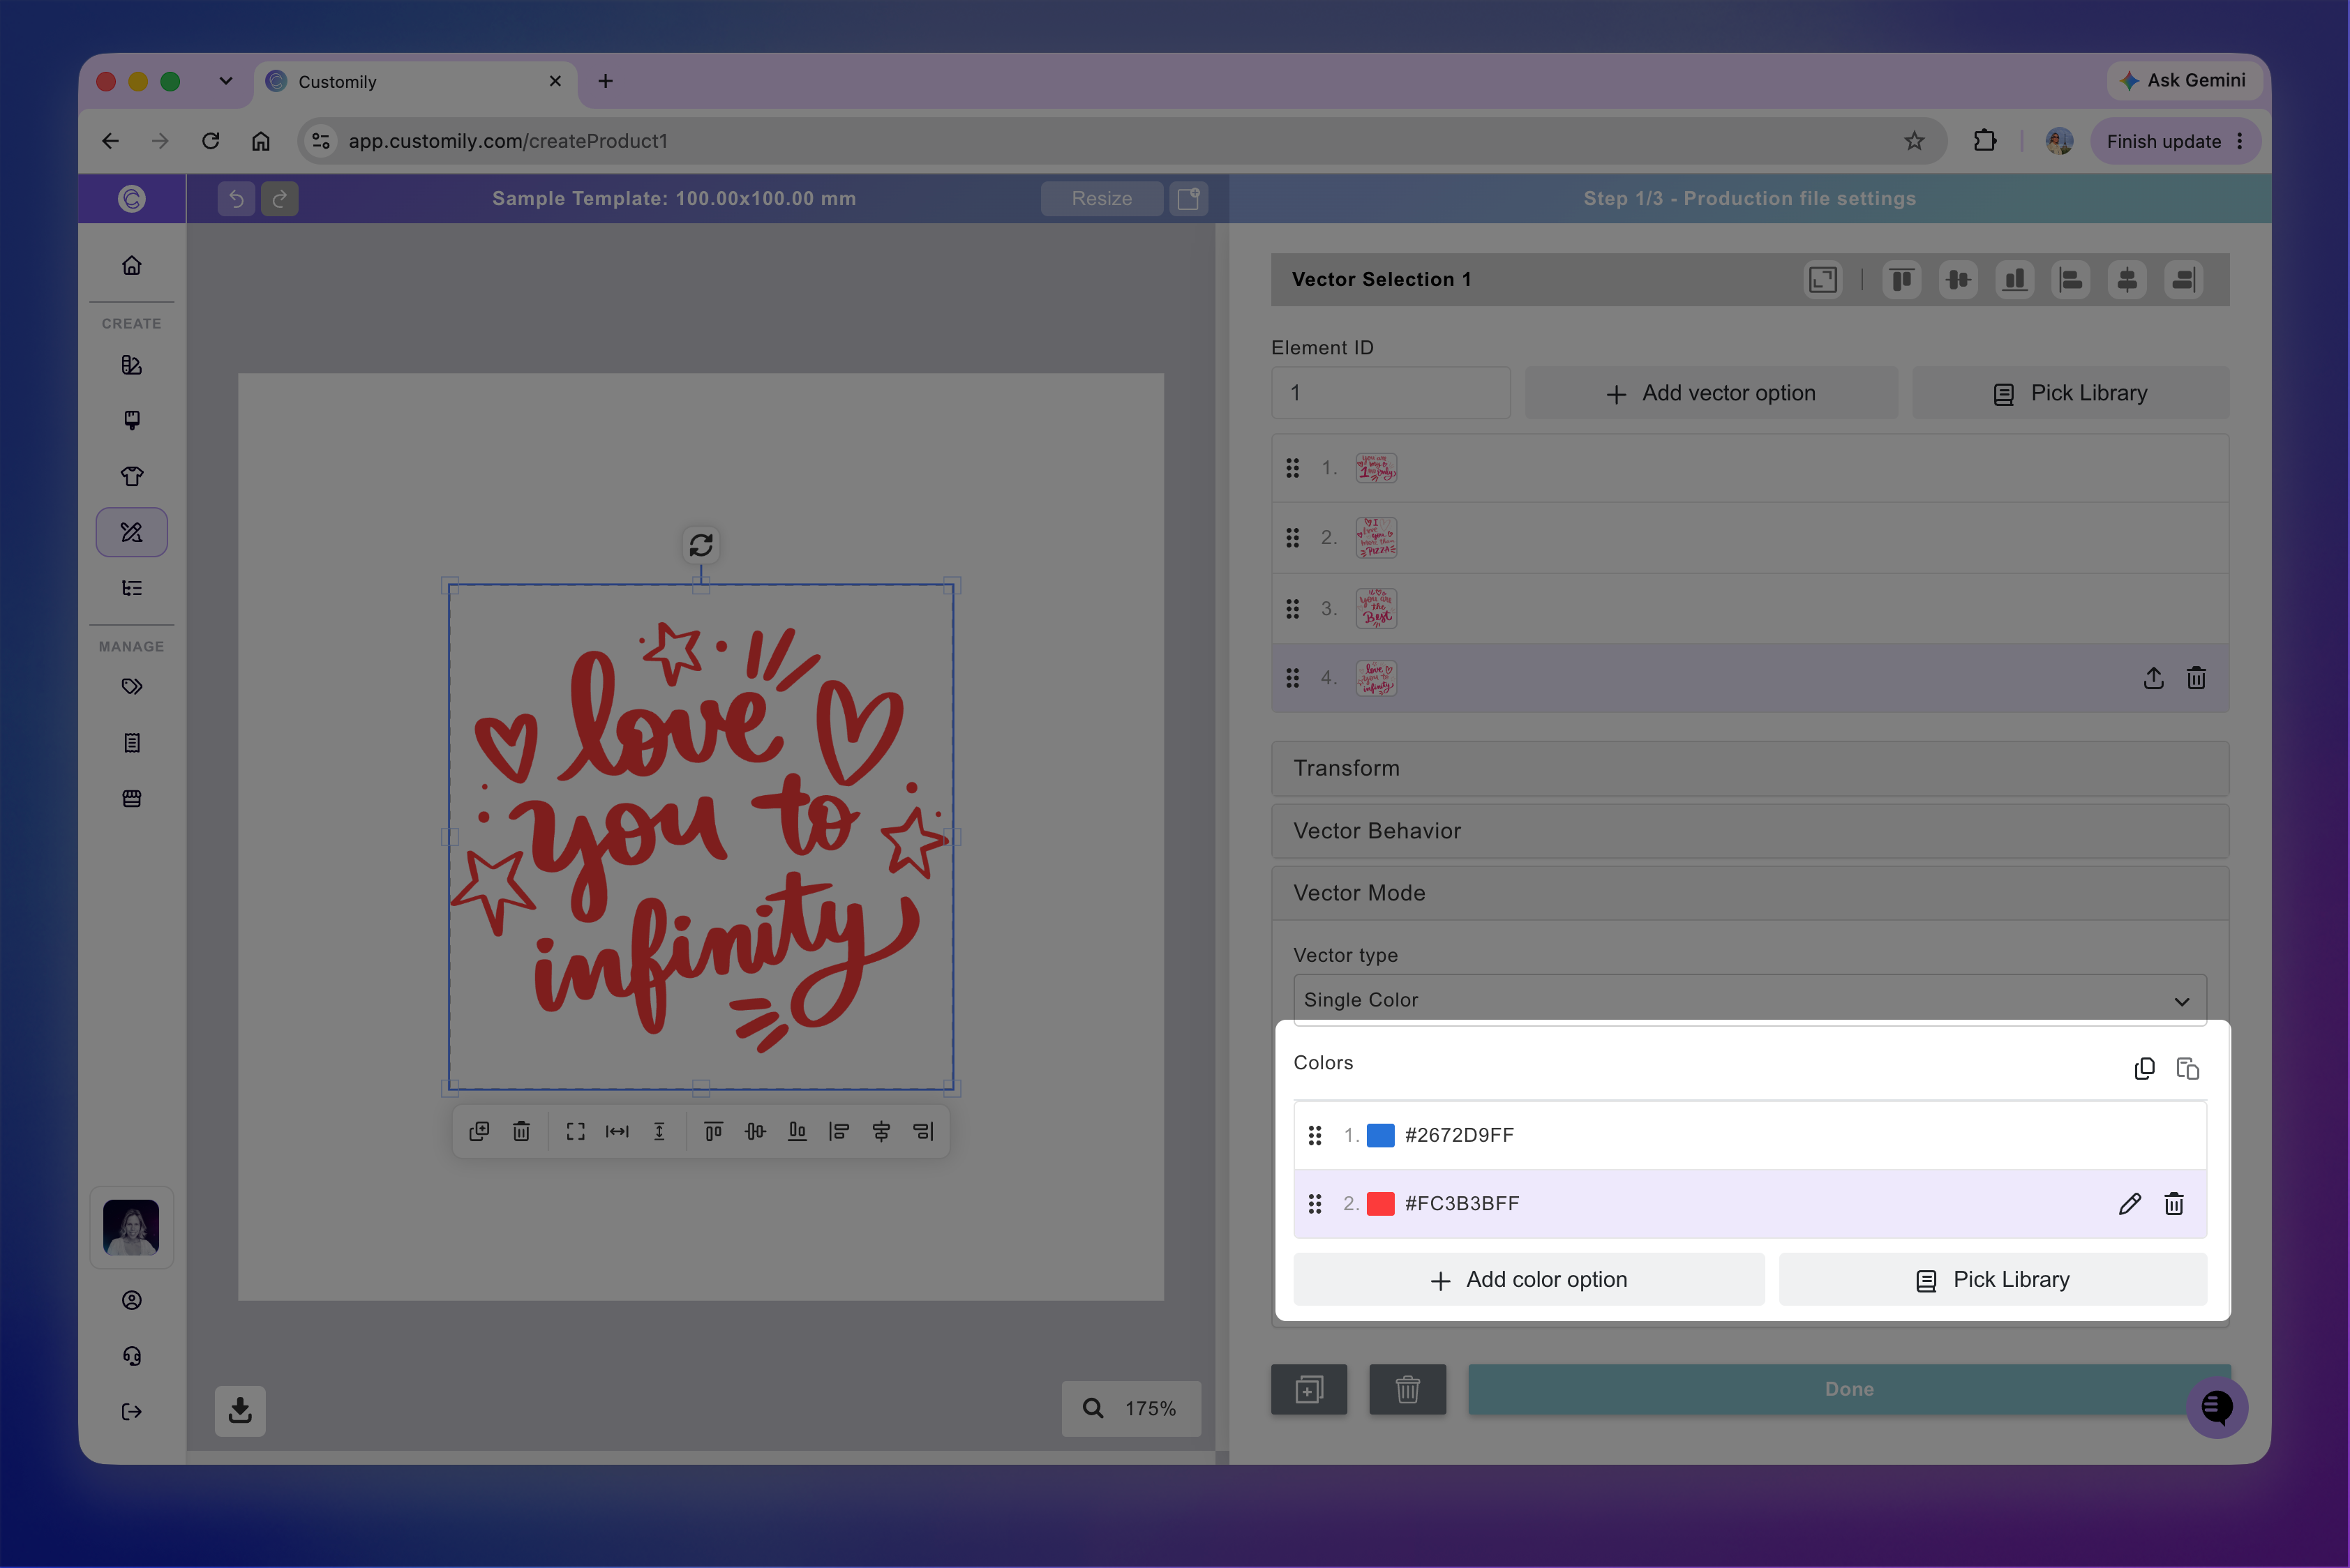Click the Customily logo at top left
This screenshot has width=2350, height=1568.
(131, 198)
